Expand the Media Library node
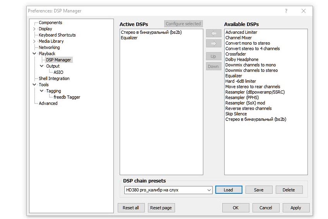 34,41
